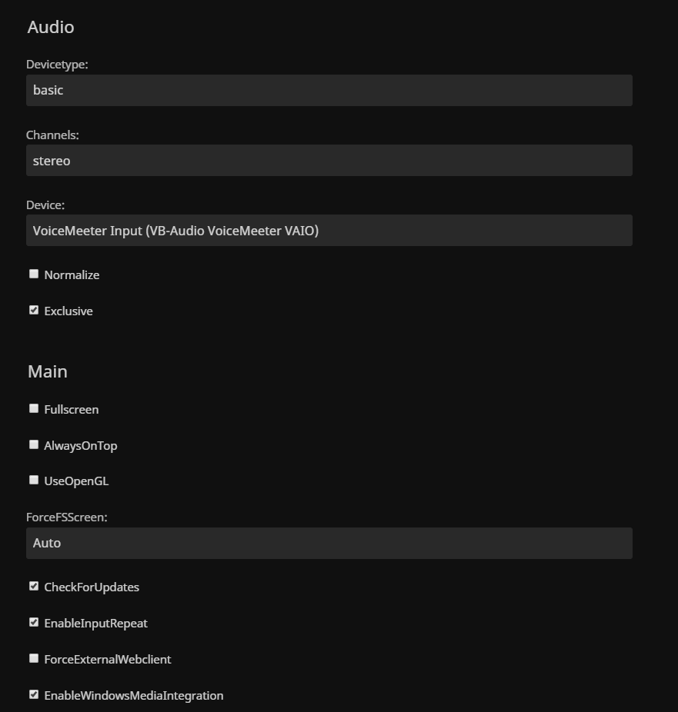Viewport: 678px width, 712px height.
Task: Tick the Fullscreen checkbox
Action: coord(34,408)
